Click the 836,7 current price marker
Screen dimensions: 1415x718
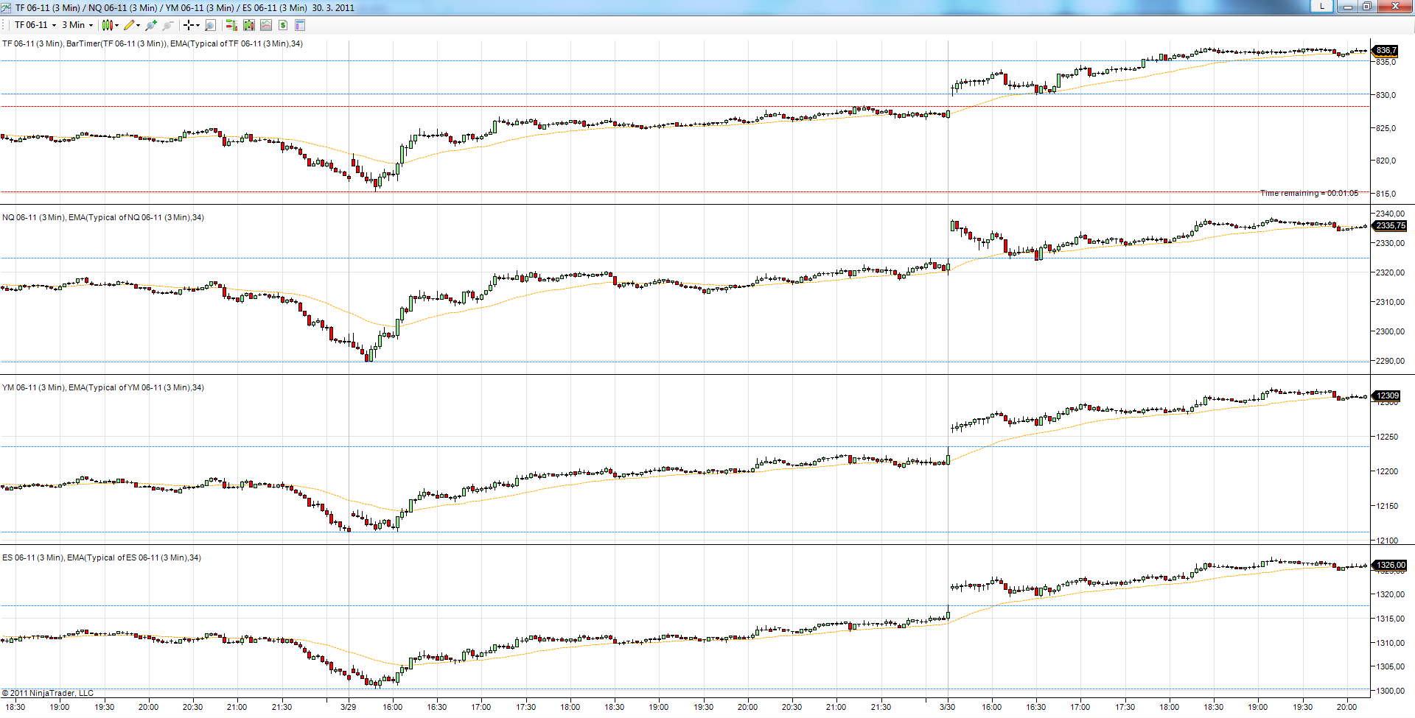[x=1386, y=51]
